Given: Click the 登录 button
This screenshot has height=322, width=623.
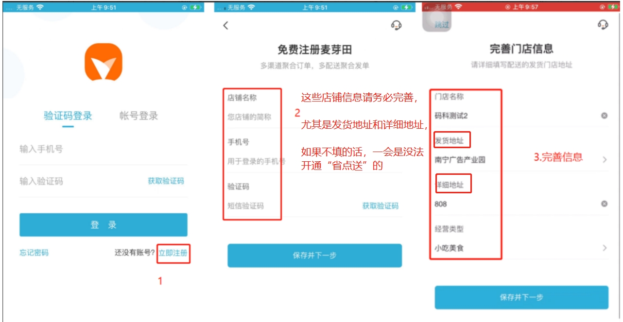Looking at the screenshot, I should pyautogui.click(x=104, y=225).
